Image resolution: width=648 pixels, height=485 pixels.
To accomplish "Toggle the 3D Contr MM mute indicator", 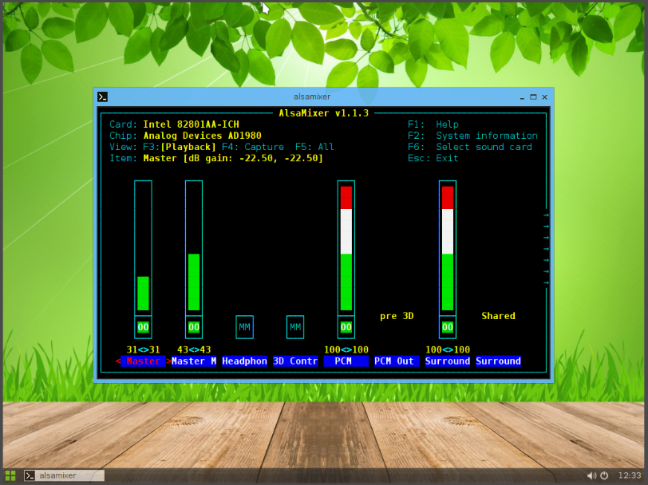I will (x=294, y=327).
